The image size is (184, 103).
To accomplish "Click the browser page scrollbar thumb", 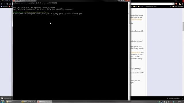I will click(183, 26).
